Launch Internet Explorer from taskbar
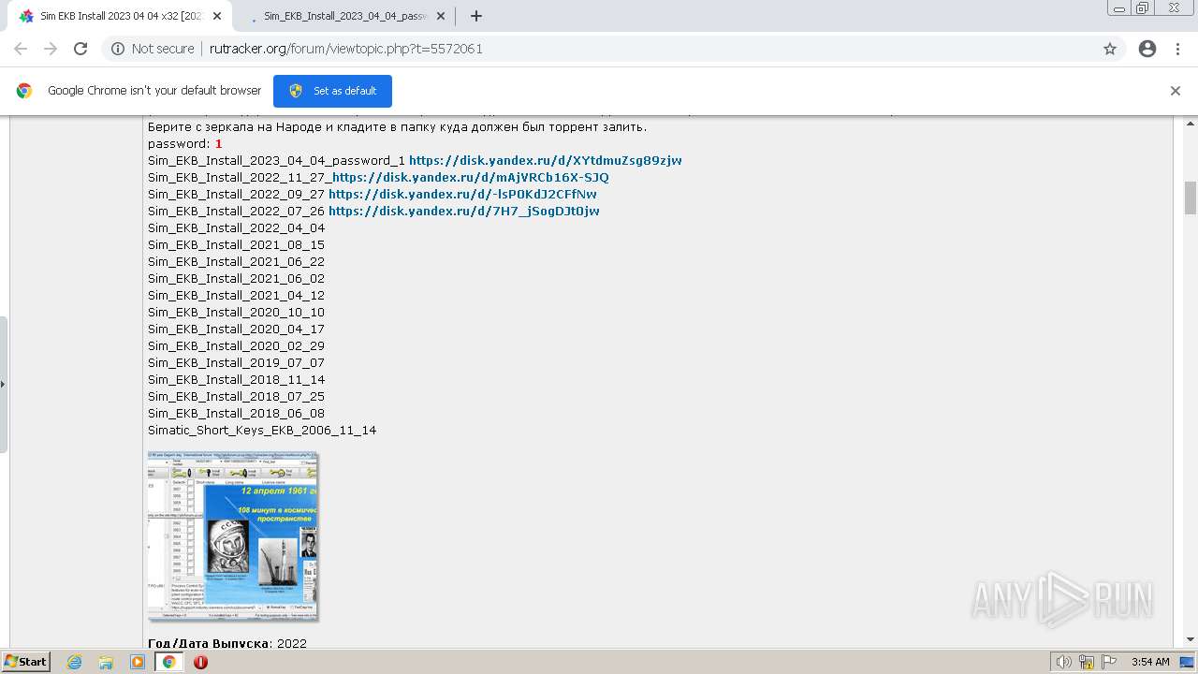Viewport: 1198px width, 674px height. point(74,662)
